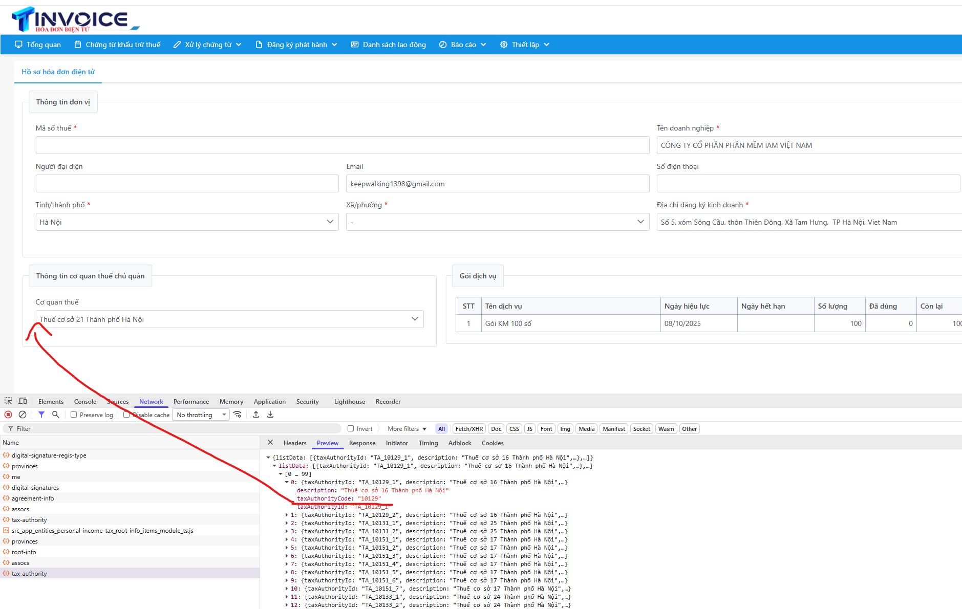The width and height of the screenshot is (962, 609).
Task: Switch to the Console DevTools tab
Action: (85, 402)
